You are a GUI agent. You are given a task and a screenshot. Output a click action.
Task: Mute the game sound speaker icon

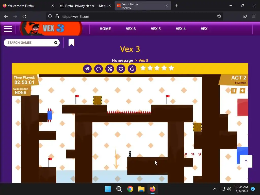click(242, 91)
